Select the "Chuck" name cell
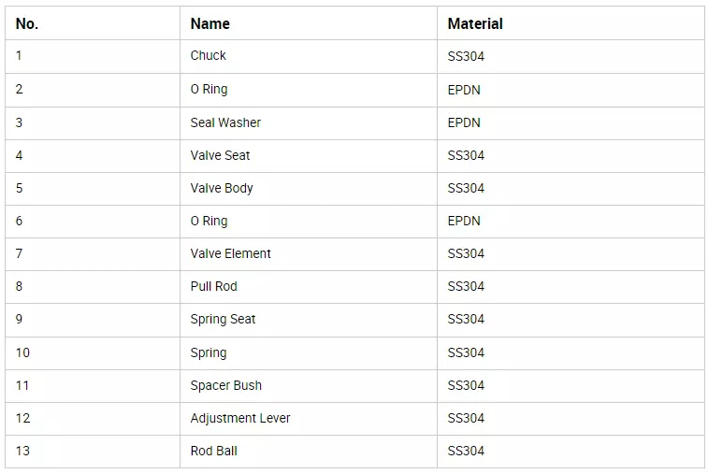 coord(209,56)
